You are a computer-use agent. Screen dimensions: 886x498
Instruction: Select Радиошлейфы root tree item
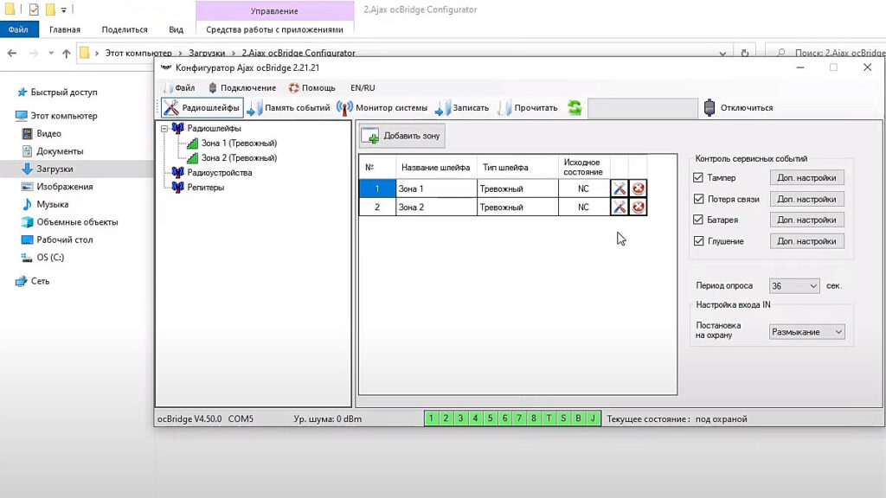coord(214,128)
